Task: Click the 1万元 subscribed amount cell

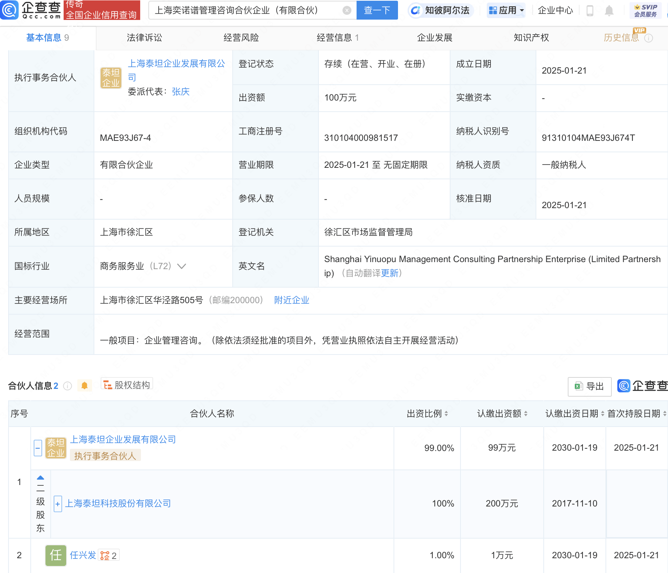Action: [502, 555]
